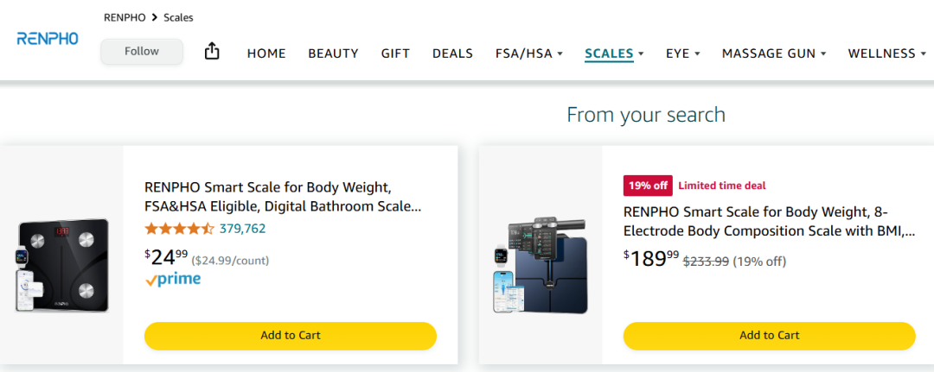
Task: Open the WELLNESS dropdown menu
Action: pyautogui.click(x=886, y=54)
